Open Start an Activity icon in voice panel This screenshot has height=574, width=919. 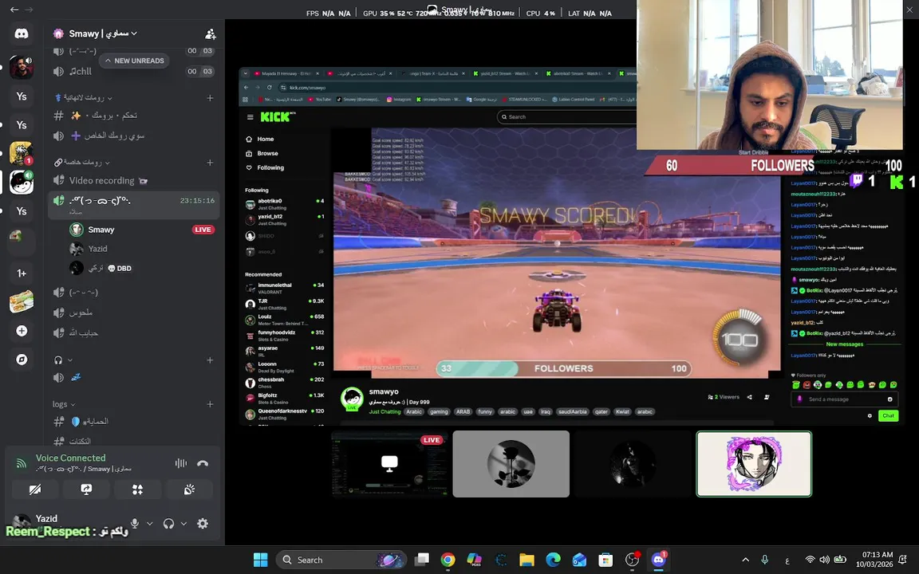click(138, 489)
